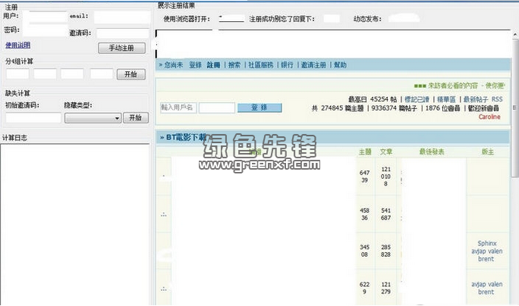Click first input box under 分4组计算
Image resolution: width=519 pixels, height=306 pixels.
click(x=17, y=73)
